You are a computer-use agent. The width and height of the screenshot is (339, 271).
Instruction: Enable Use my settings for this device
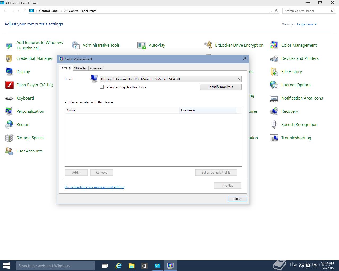coord(102,87)
